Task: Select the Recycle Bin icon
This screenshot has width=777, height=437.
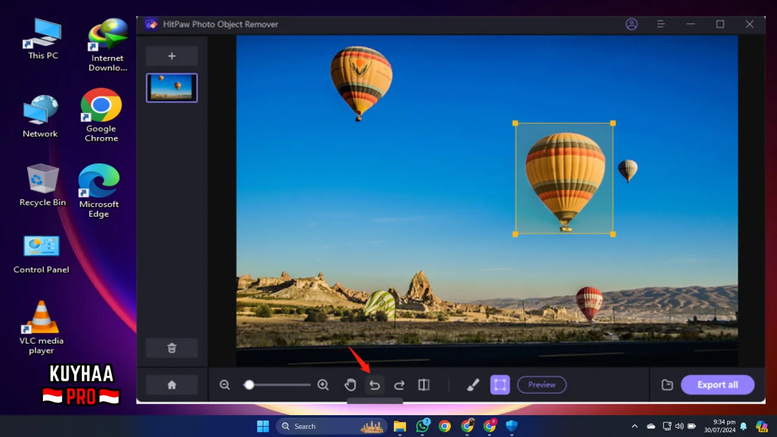Action: point(42,185)
